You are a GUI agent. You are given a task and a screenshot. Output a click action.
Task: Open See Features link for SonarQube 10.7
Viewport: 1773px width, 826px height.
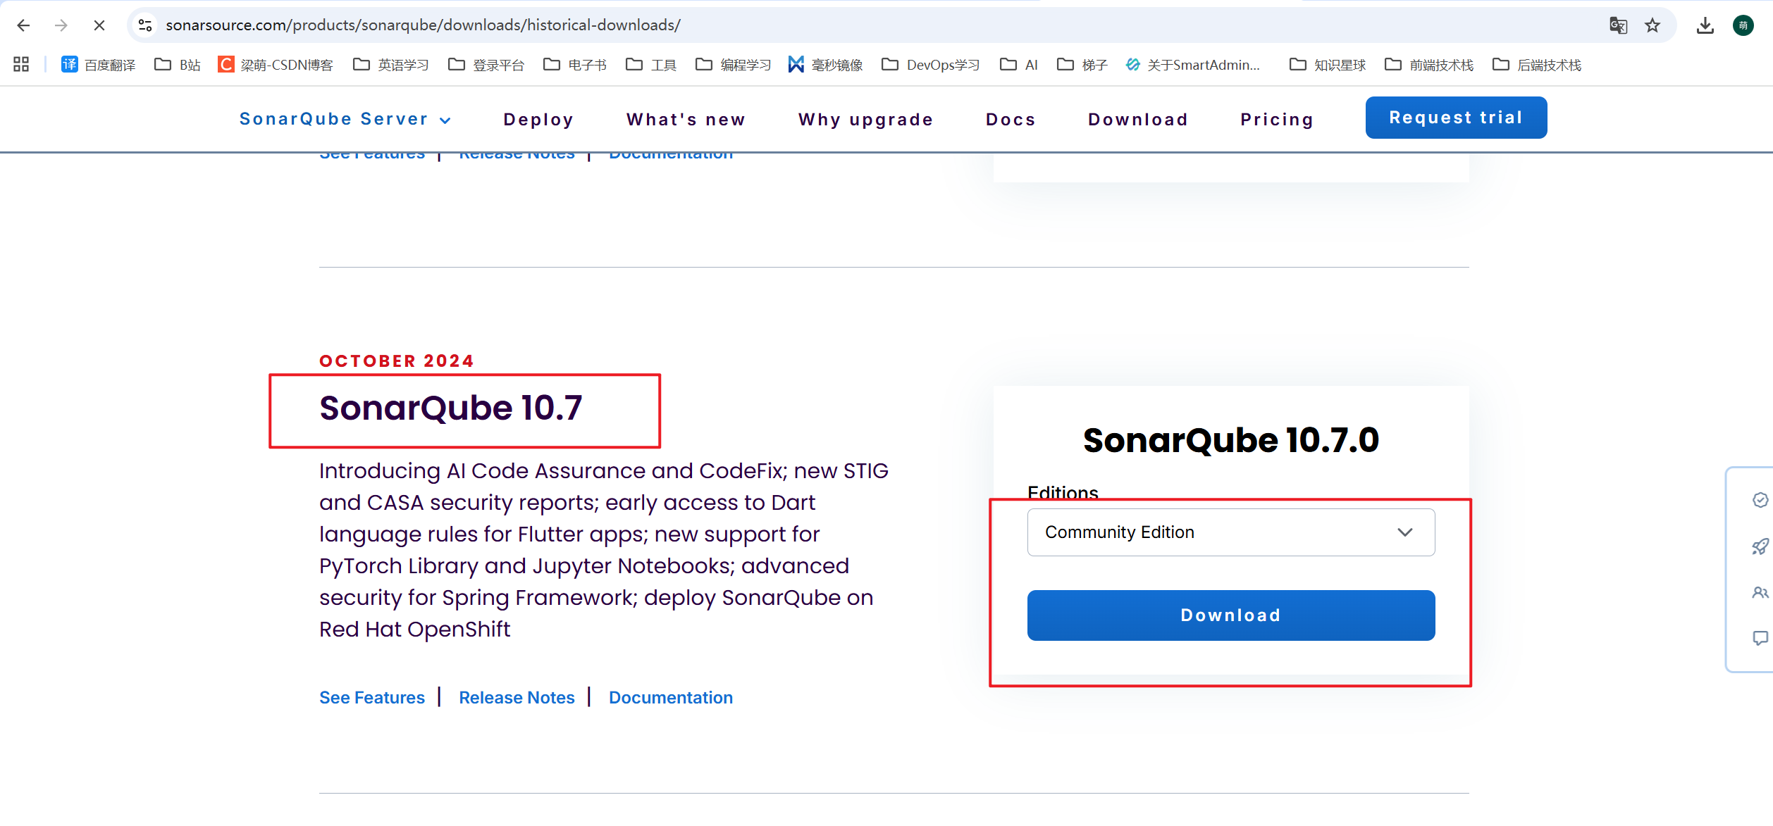[372, 698]
